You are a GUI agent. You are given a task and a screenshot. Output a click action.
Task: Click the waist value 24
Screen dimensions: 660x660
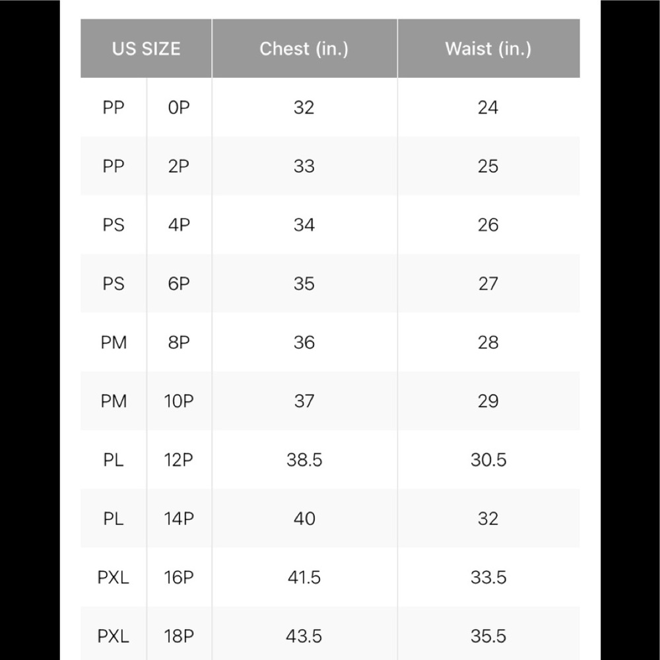point(488,108)
